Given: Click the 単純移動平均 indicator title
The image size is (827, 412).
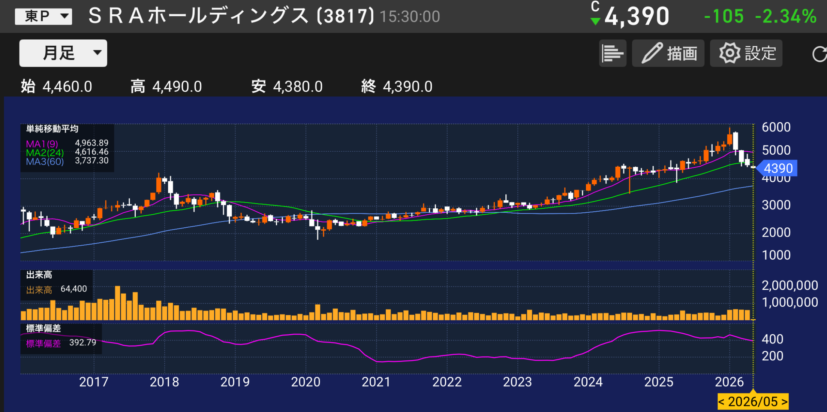Looking at the screenshot, I should (52, 129).
